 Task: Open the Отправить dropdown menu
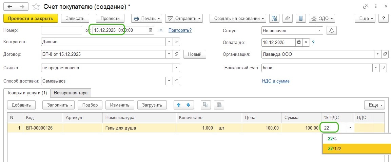coord(184,18)
